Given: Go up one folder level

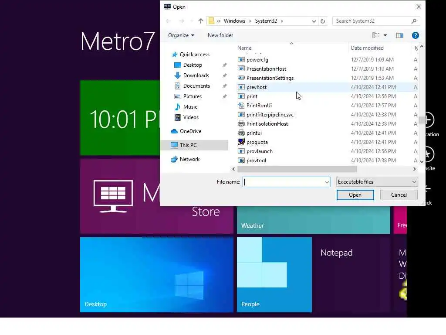Looking at the screenshot, I should (x=200, y=21).
